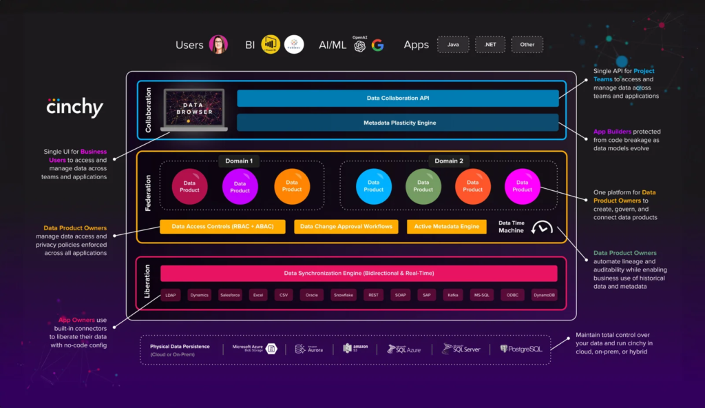The height and width of the screenshot is (408, 705).
Task: Click the pink "App Builders" text
Action: point(612,132)
